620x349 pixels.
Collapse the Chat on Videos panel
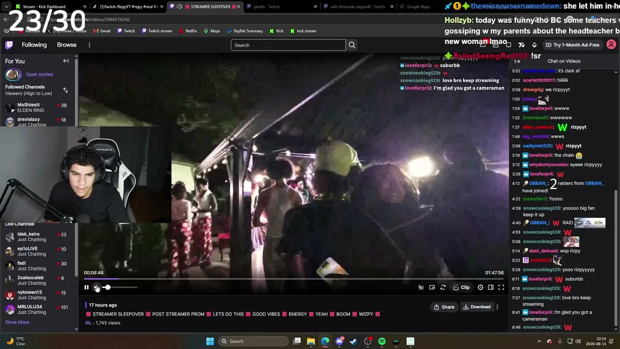517,61
